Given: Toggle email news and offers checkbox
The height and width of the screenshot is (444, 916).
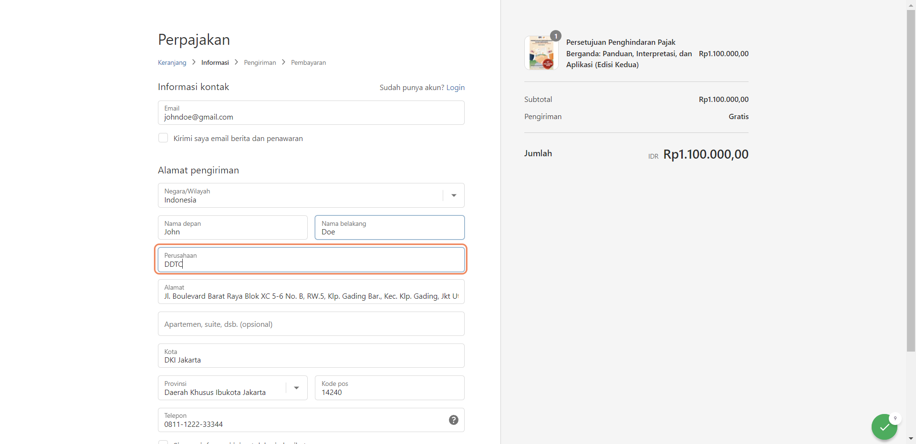Looking at the screenshot, I should click(x=163, y=138).
